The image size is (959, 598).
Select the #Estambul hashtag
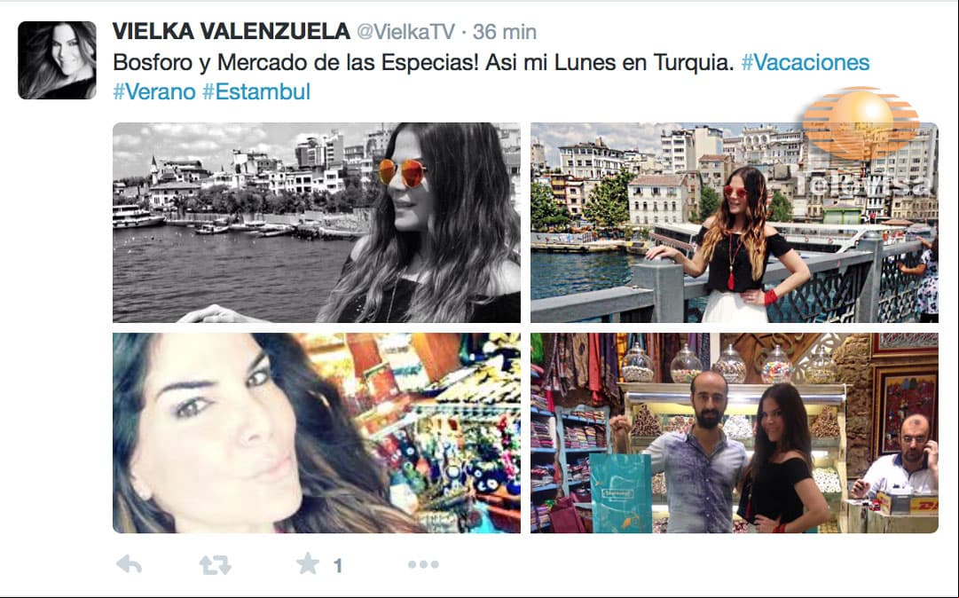point(256,91)
